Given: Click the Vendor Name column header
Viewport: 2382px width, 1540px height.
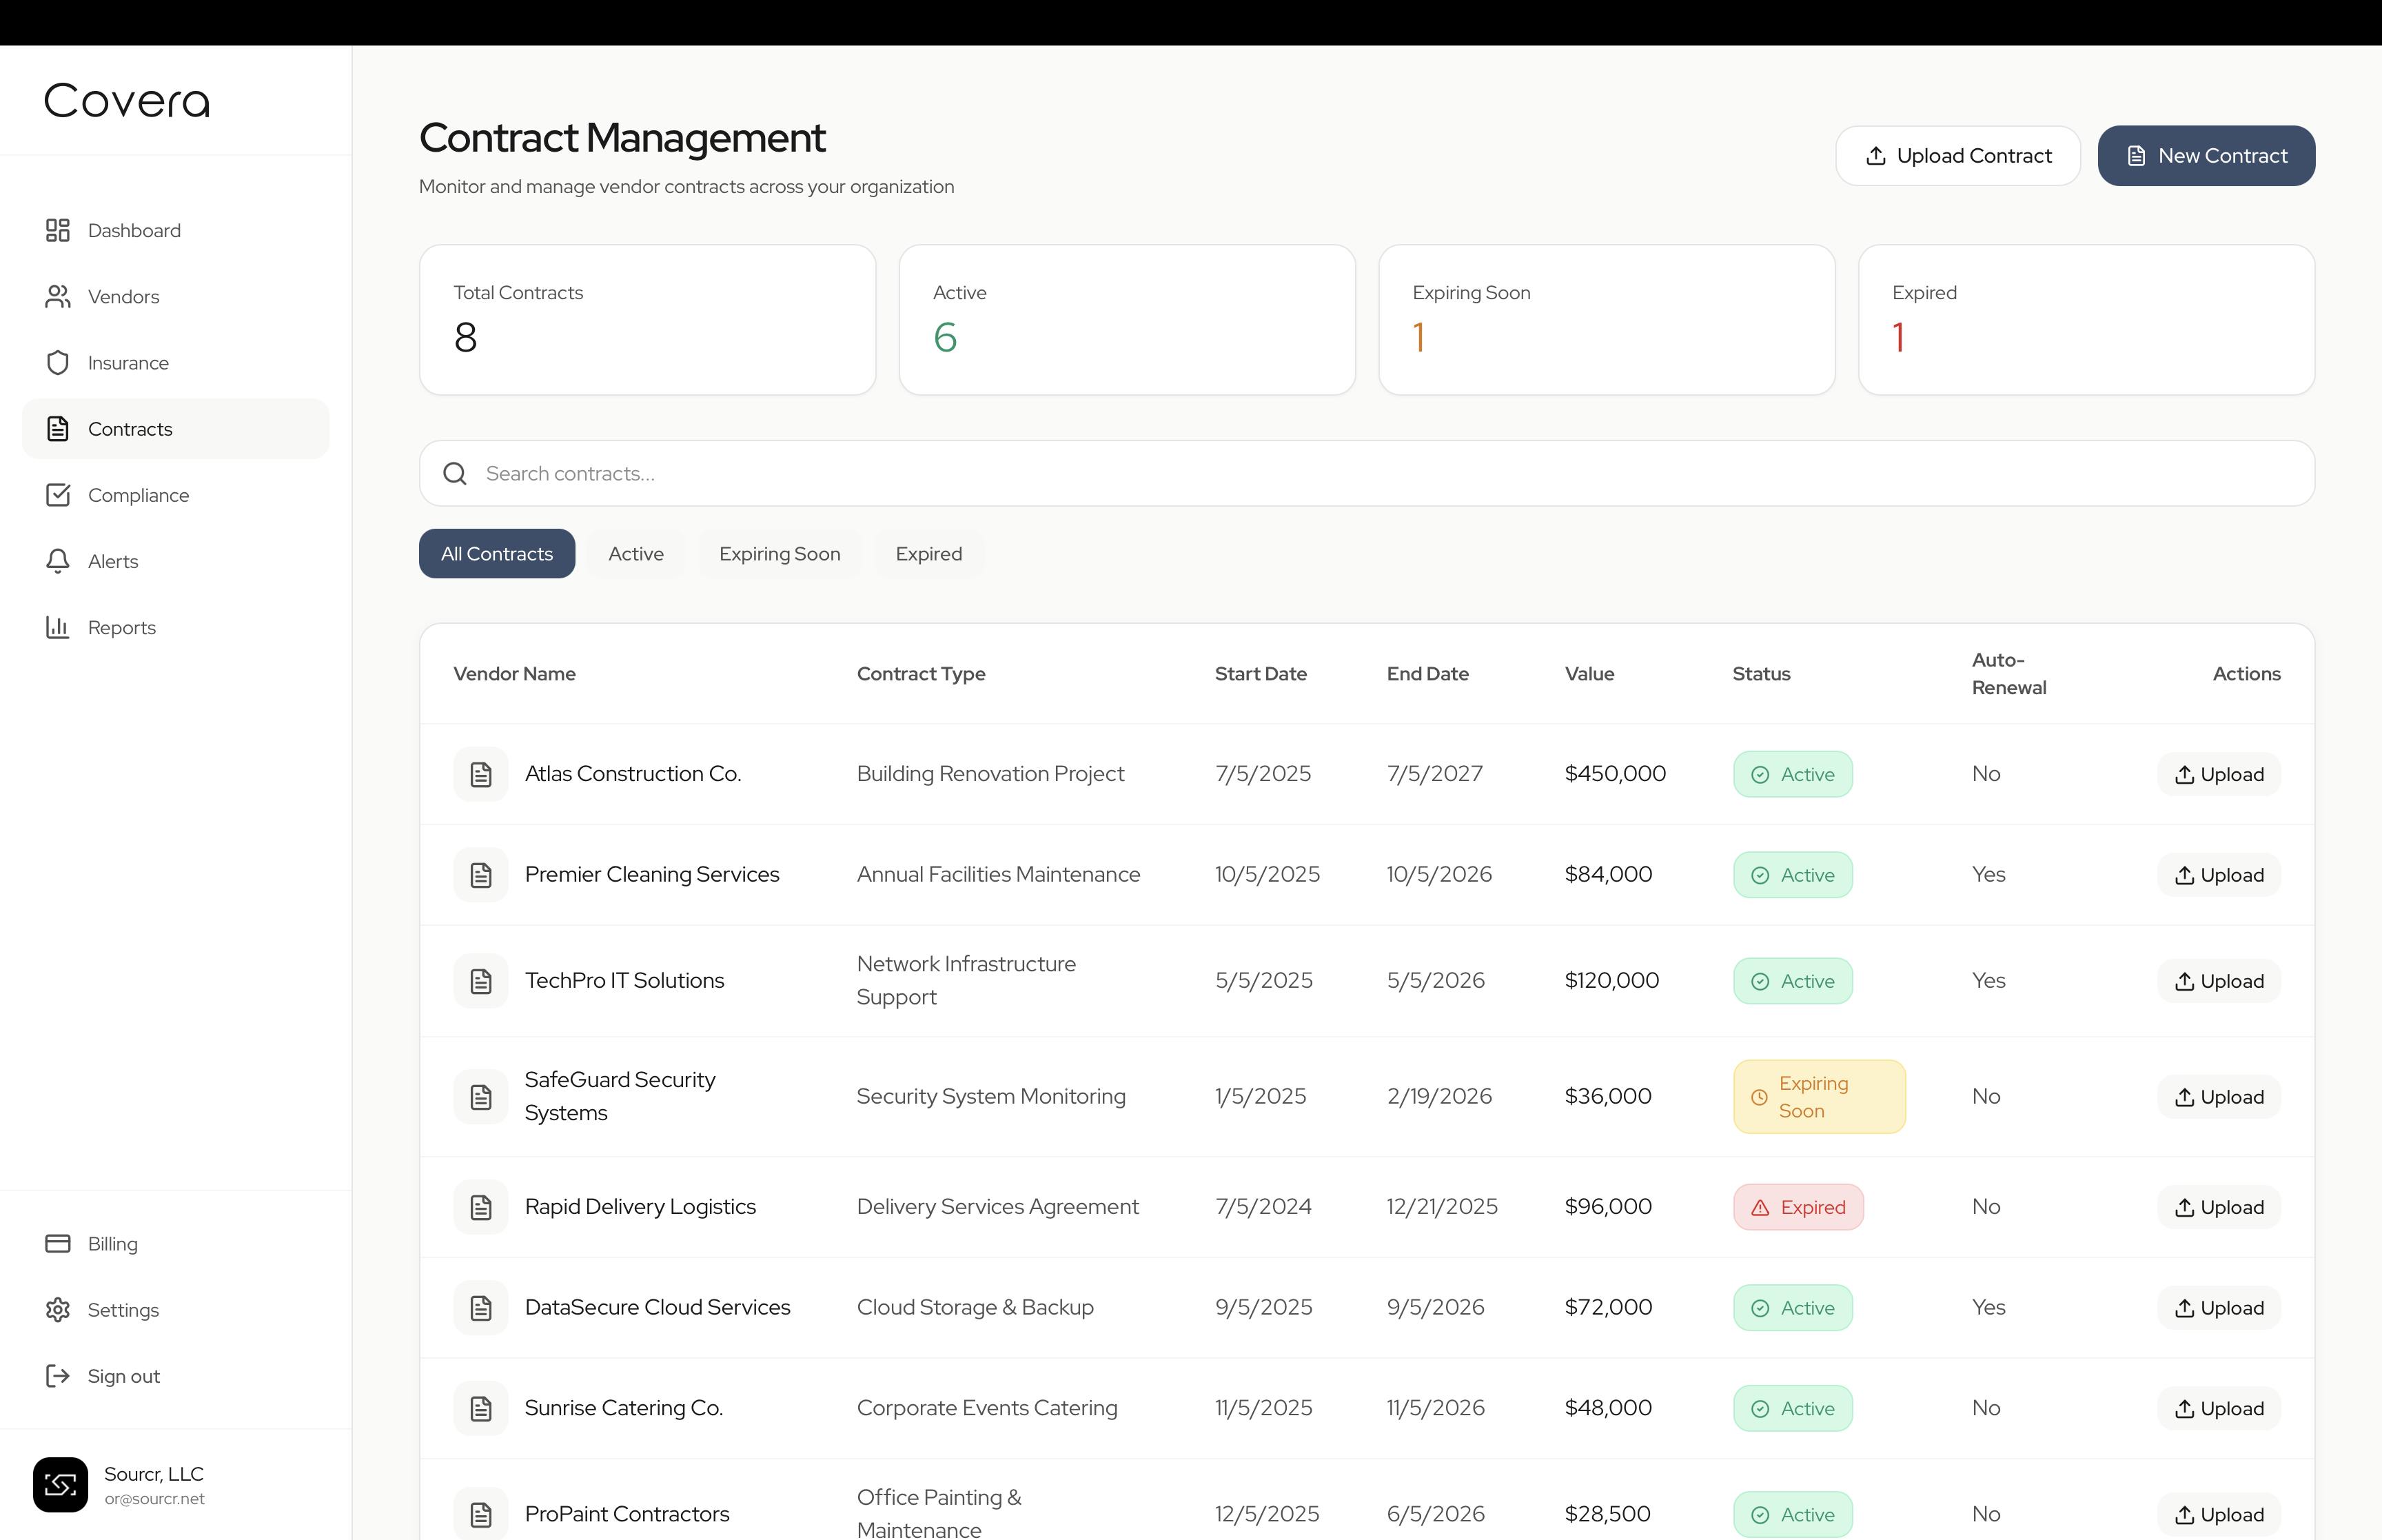Looking at the screenshot, I should pos(515,674).
